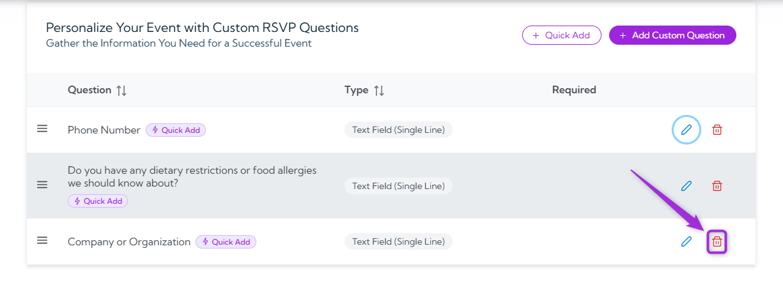Click the Required column header

[574, 90]
